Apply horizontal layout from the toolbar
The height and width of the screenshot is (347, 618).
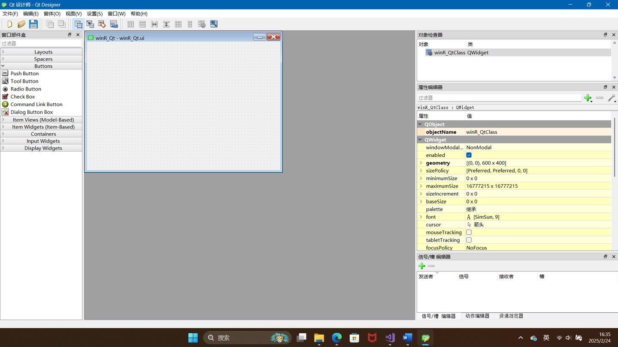[130, 24]
